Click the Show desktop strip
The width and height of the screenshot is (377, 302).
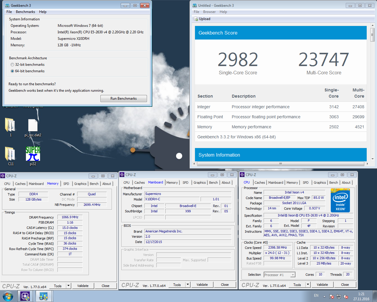pos(375,296)
